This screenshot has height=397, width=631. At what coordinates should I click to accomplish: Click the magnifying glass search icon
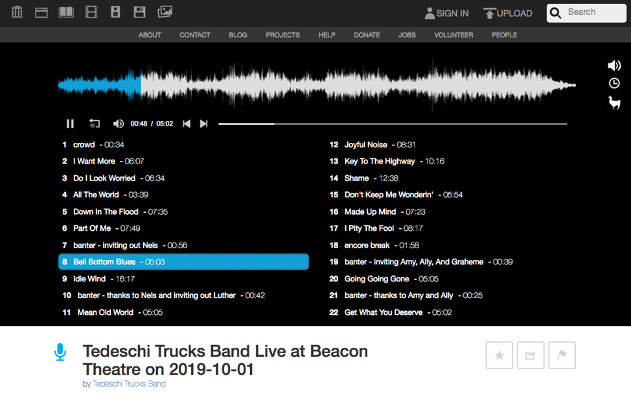click(x=555, y=14)
